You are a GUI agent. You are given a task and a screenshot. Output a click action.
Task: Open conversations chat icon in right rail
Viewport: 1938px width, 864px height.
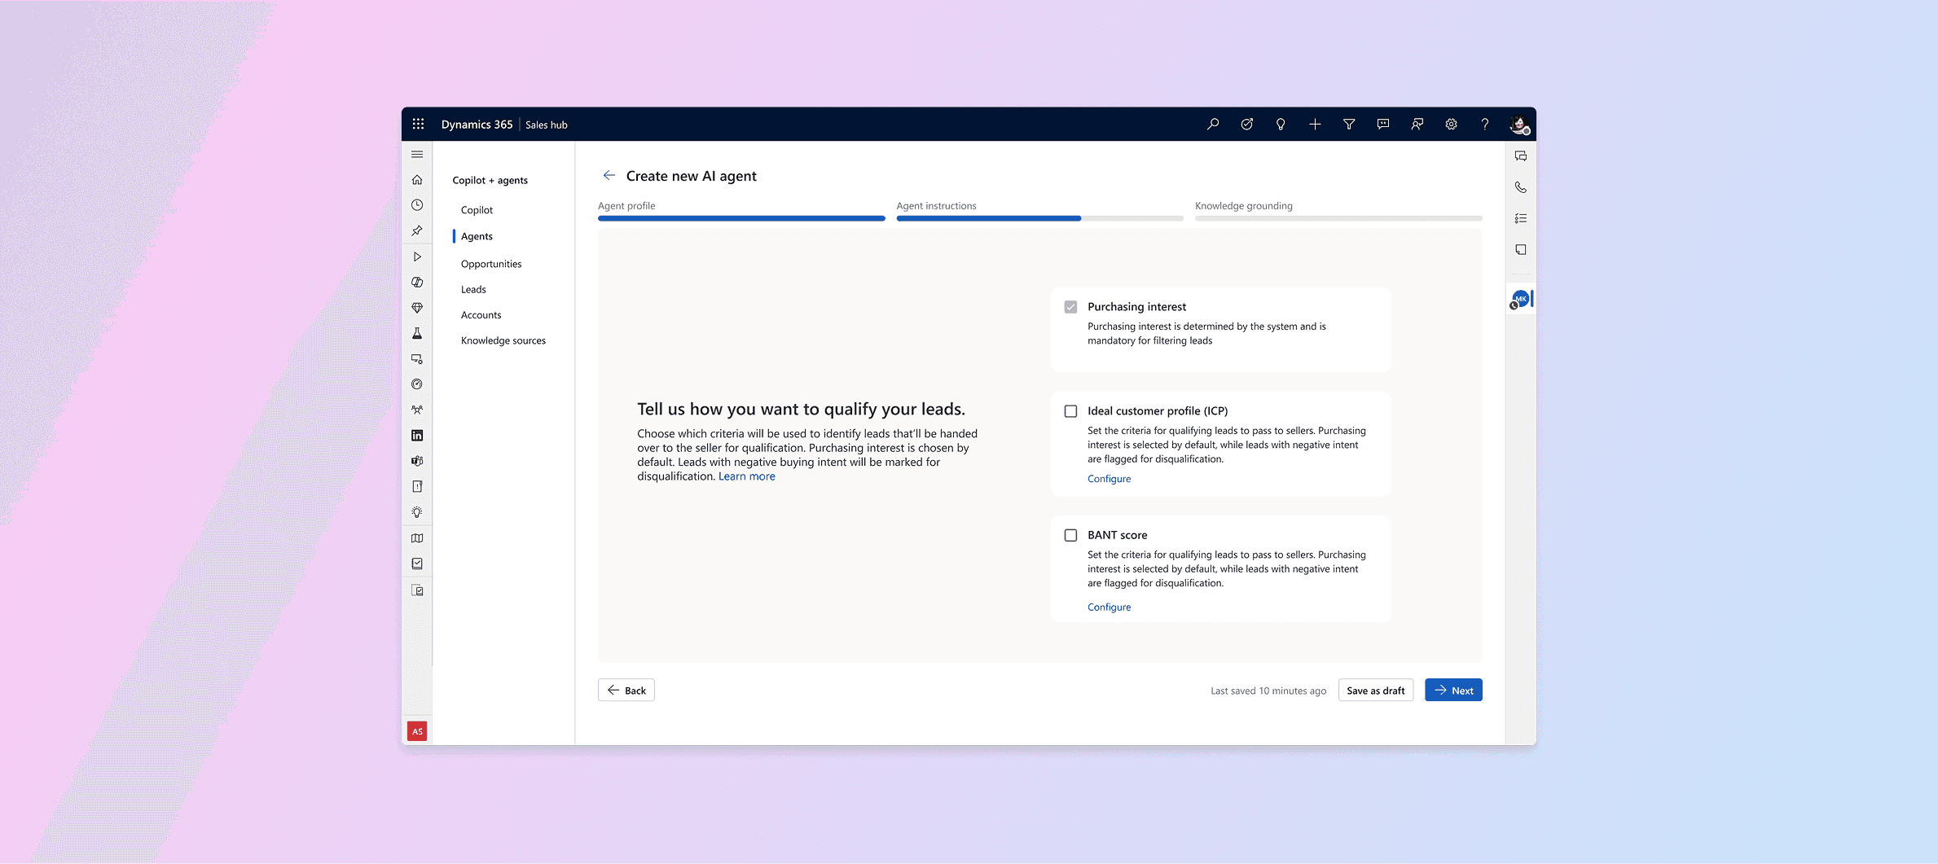coord(1520,156)
